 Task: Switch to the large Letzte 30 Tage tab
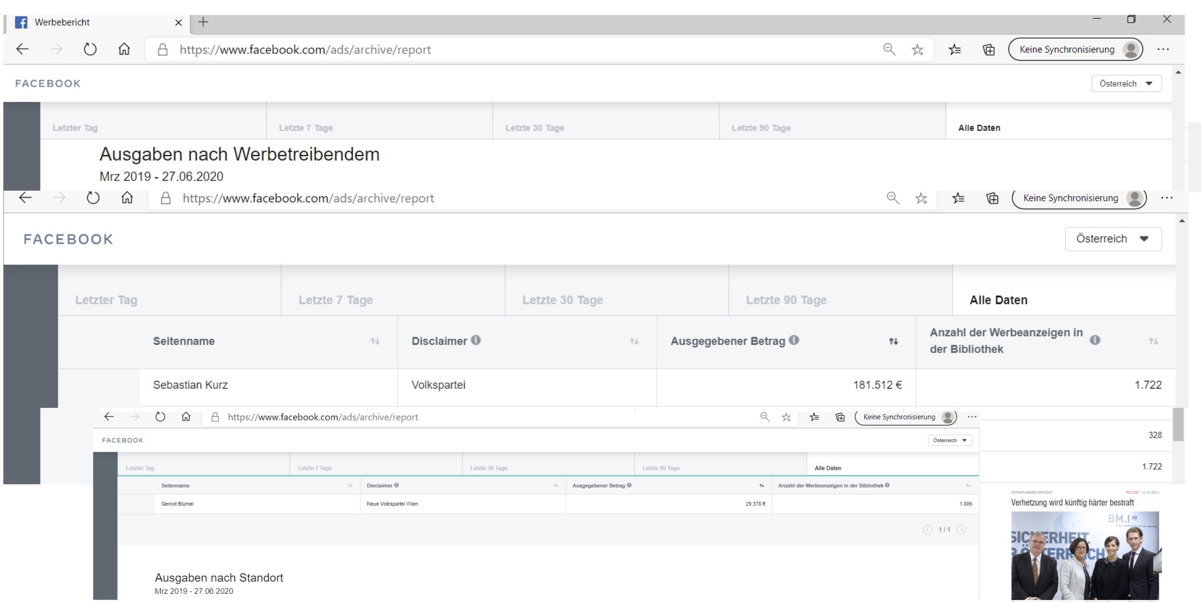[x=563, y=300]
